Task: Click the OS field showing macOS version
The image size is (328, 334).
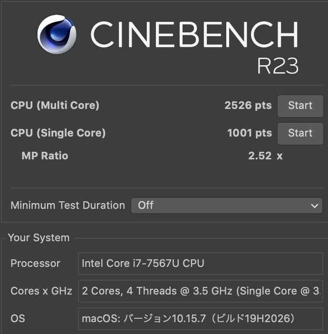Action: (x=200, y=318)
